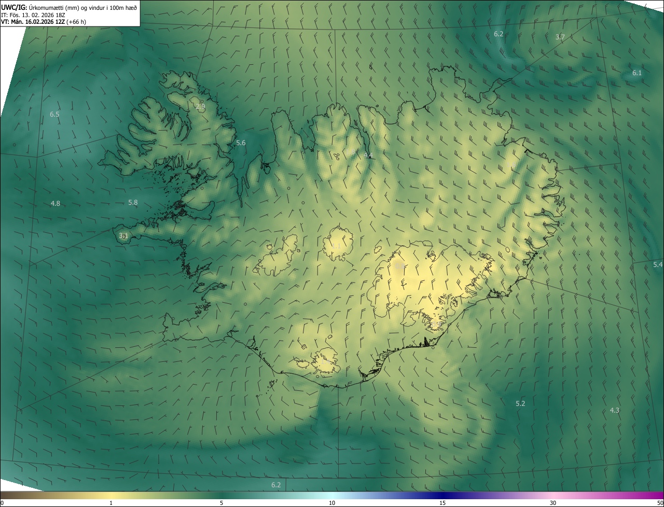This screenshot has height=507, width=664.
Task: Click the 5.2 value label on the map
Action: click(520, 403)
